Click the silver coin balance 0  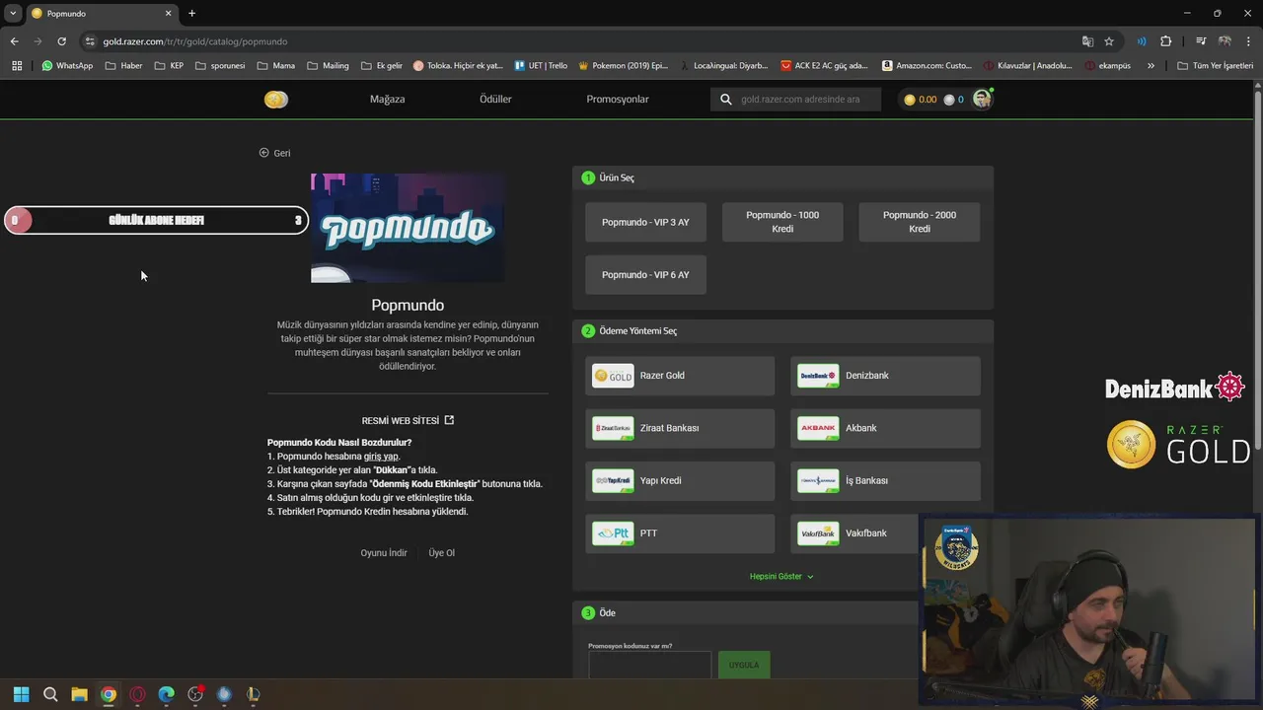click(954, 100)
